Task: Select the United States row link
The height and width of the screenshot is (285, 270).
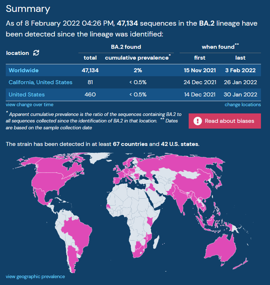Action: tap(27, 95)
